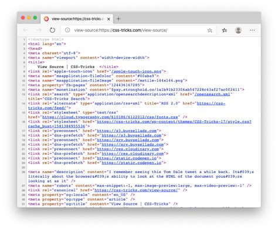
Task: Open the res.cloudinary.com dns-prefetch link
Action: coord(133,154)
